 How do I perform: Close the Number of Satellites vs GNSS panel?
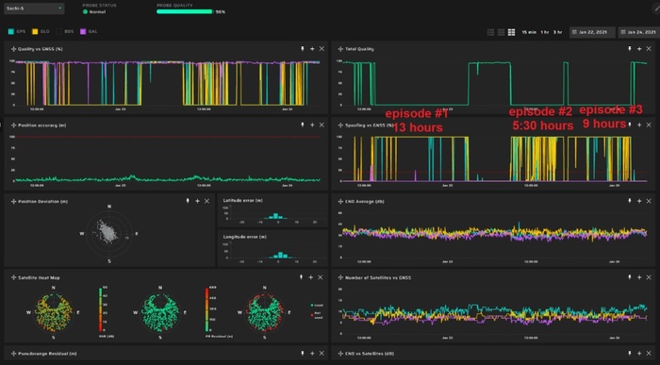(649, 277)
